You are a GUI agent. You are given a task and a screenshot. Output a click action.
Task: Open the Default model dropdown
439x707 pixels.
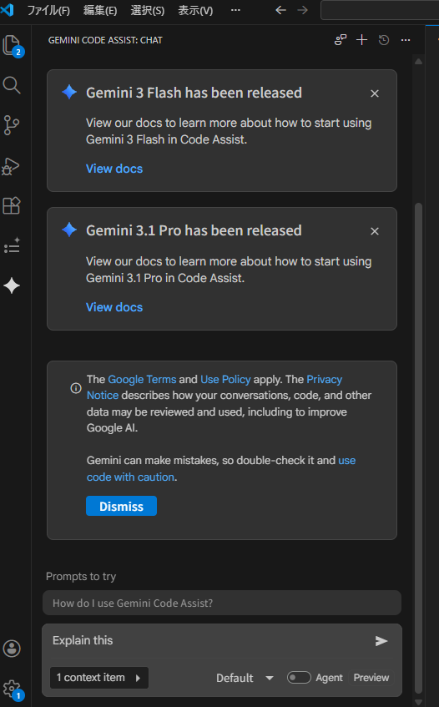[245, 678]
